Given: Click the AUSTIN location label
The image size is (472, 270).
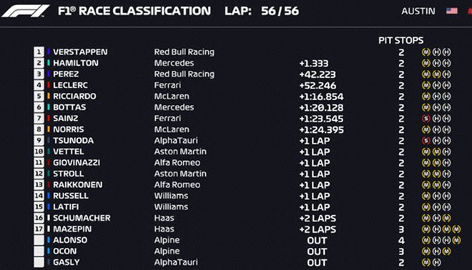Looking at the screenshot, I should tap(418, 11).
